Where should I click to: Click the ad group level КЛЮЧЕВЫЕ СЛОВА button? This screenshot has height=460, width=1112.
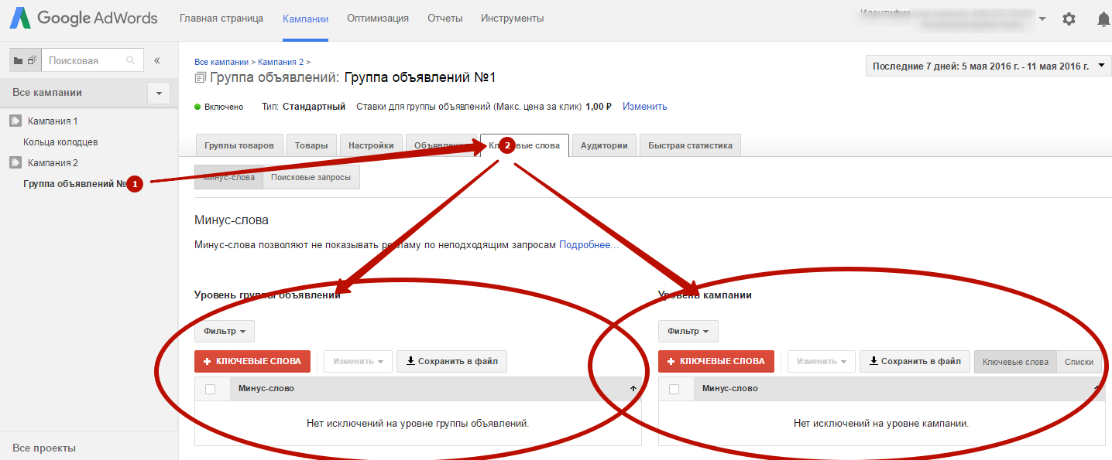[x=252, y=361]
